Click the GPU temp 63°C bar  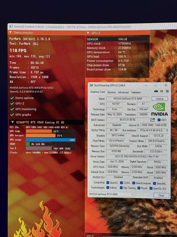click(x=51, y=131)
